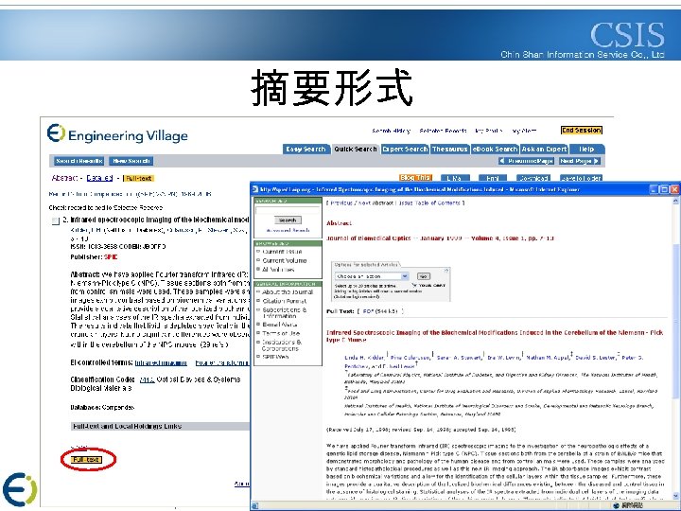Click the Next Abstract link in popup
The image size is (681, 511).
pyautogui.click(x=375, y=203)
